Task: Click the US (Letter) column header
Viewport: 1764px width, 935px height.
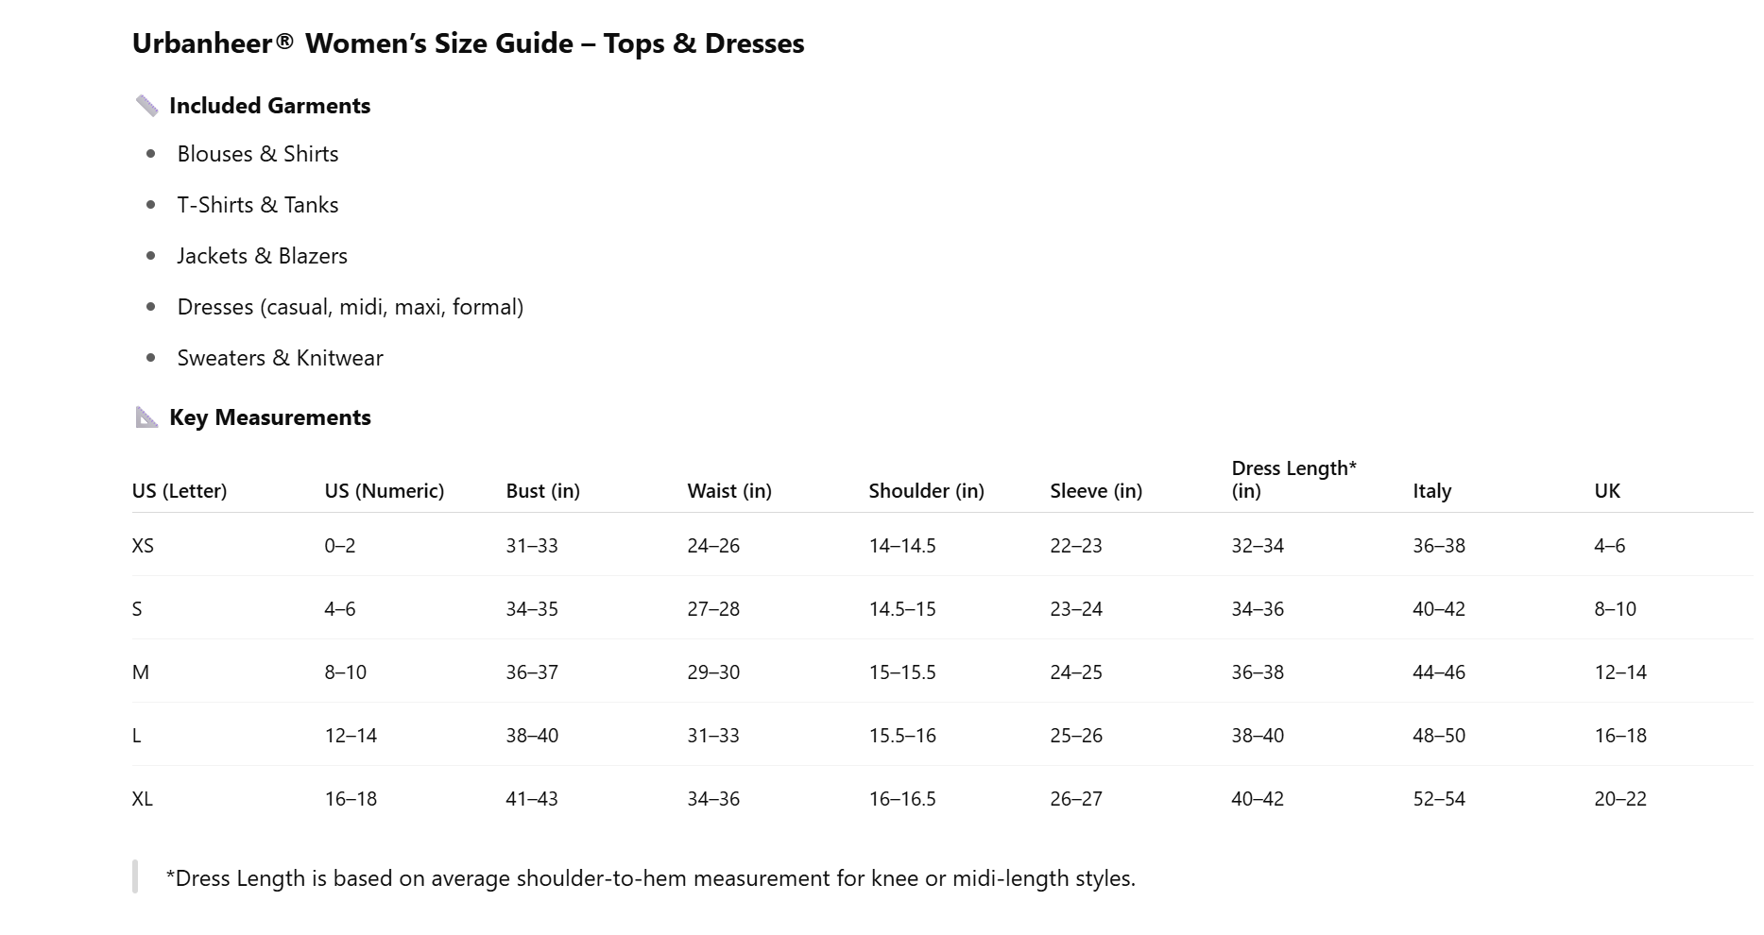Action: click(x=180, y=491)
